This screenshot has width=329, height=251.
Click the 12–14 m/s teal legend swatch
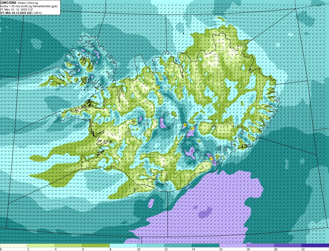tap(178, 245)
